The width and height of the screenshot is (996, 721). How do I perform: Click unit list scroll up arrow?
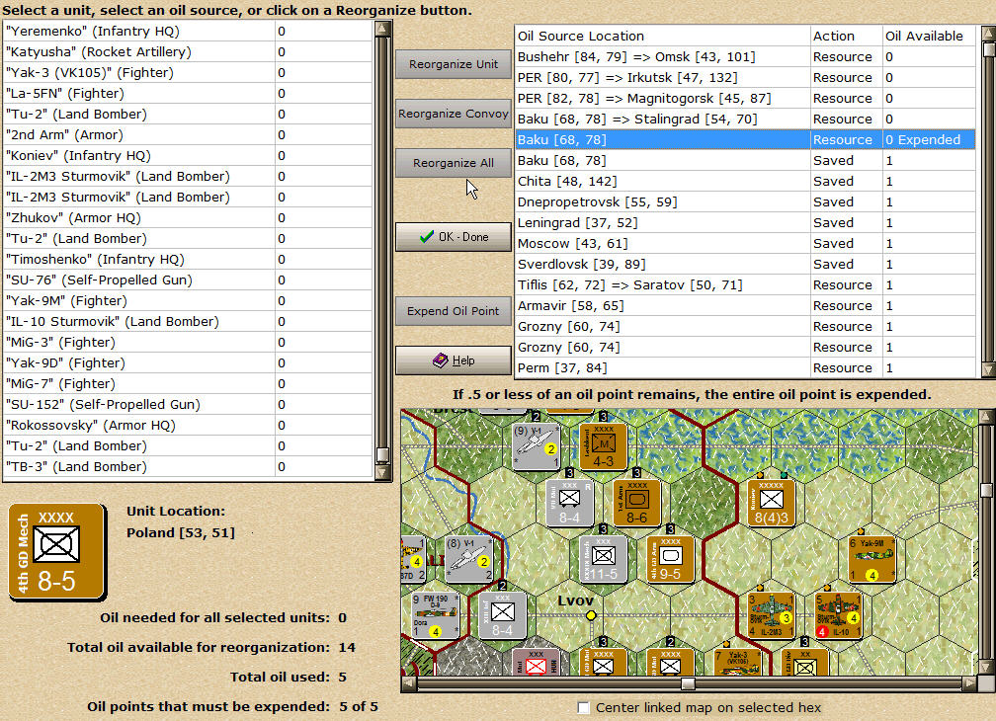tap(382, 29)
